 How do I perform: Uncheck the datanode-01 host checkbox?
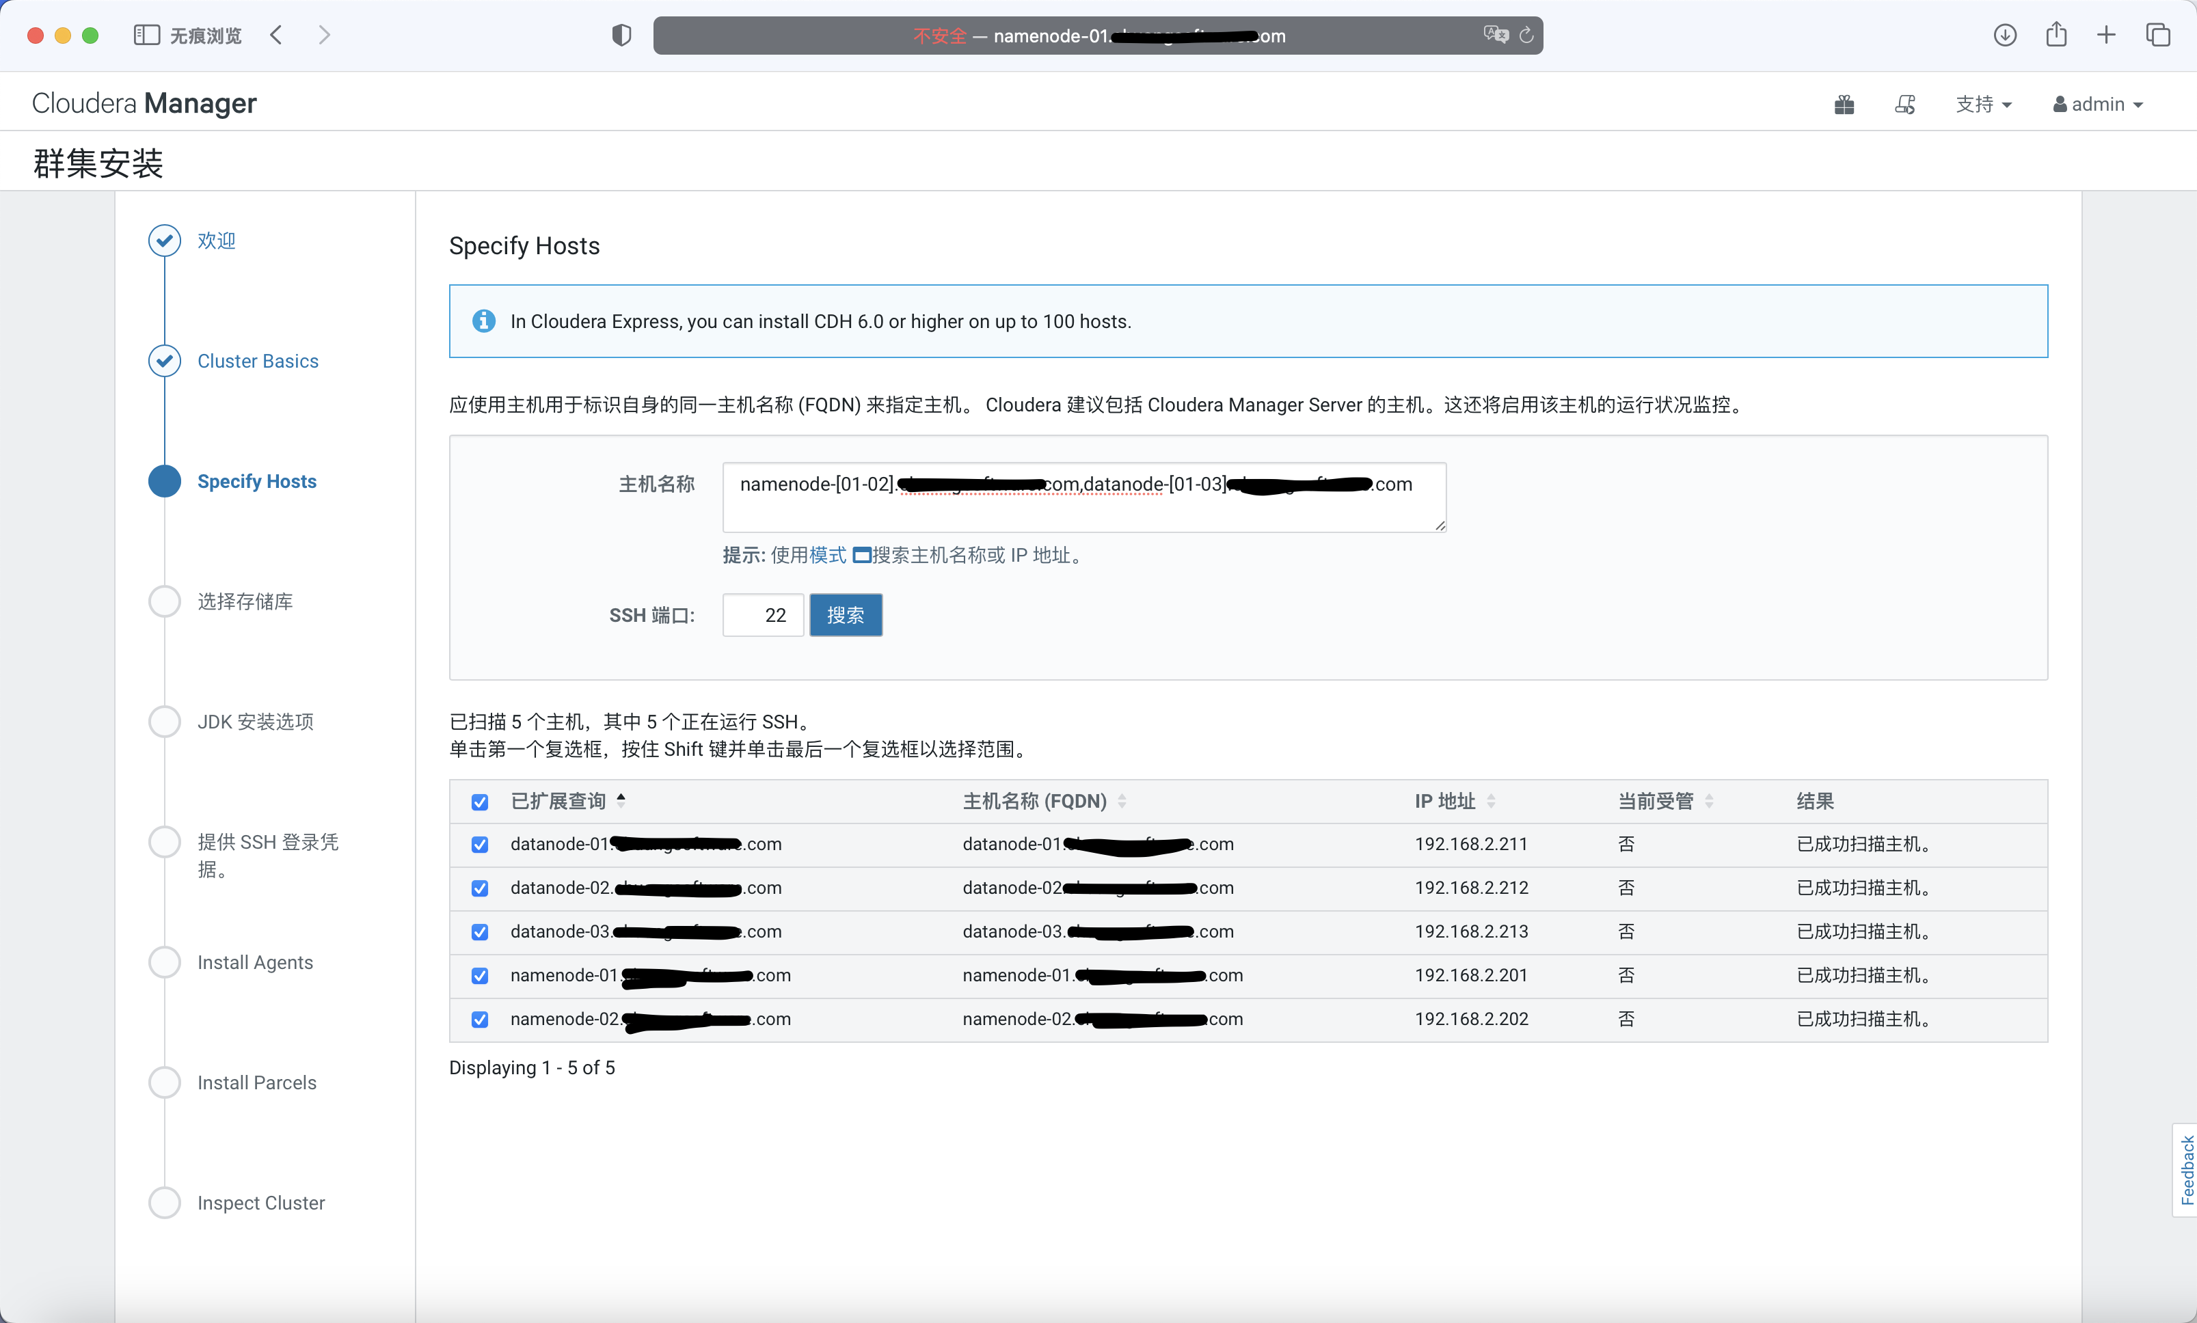(480, 845)
